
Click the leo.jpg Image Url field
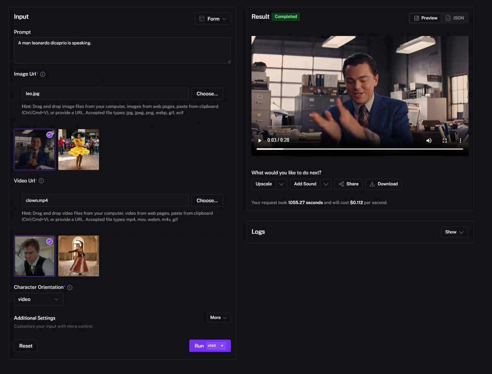pos(105,94)
